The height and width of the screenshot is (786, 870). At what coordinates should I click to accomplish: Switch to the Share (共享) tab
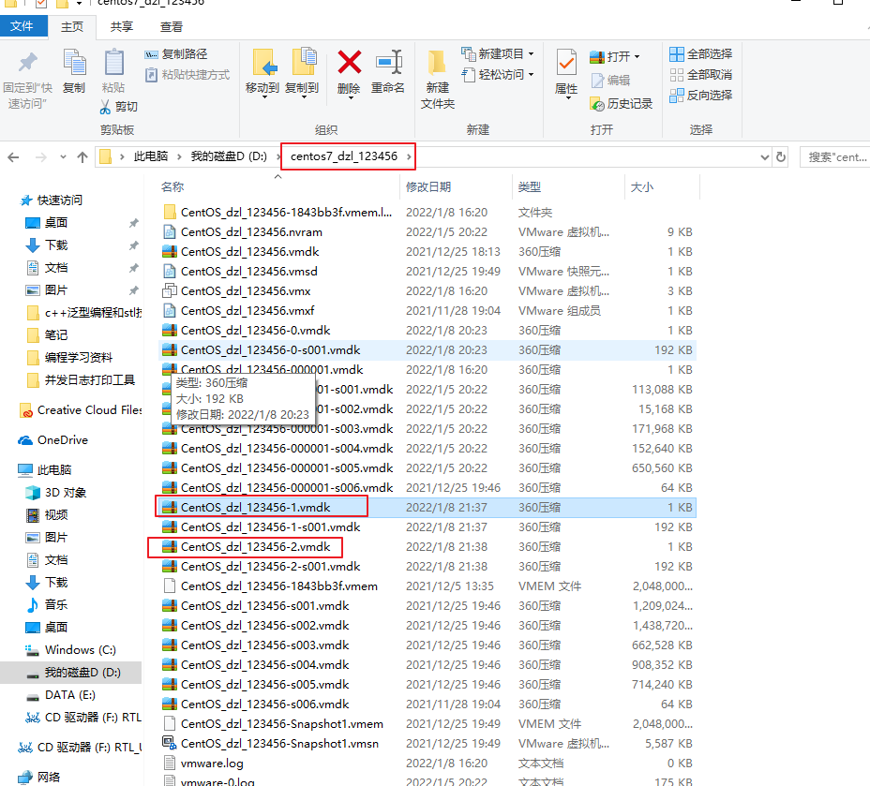[x=122, y=26]
